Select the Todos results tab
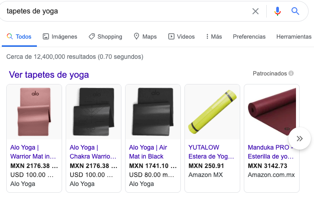This screenshot has height=199, width=314. 19,36
